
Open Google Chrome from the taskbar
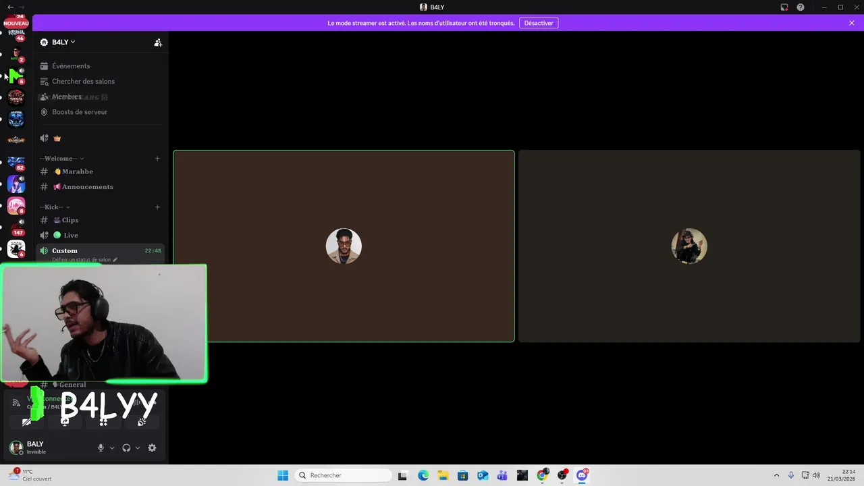click(x=542, y=475)
